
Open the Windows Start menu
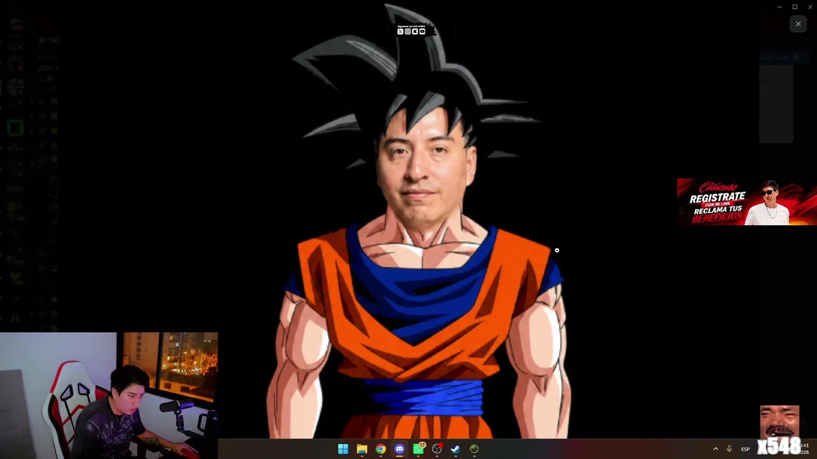[343, 449]
